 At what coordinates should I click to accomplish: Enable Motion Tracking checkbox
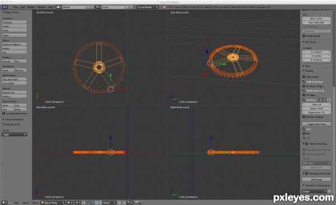tap(307, 144)
